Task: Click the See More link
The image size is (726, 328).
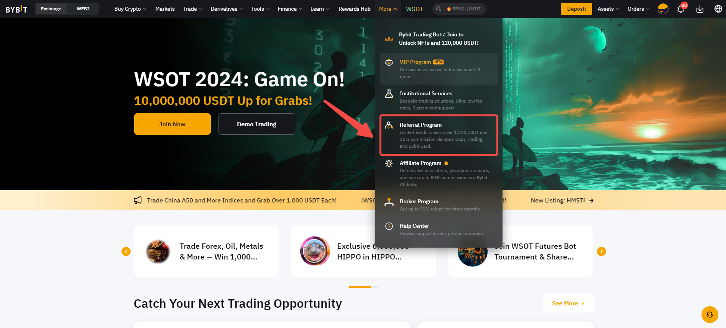Action: coord(568,303)
